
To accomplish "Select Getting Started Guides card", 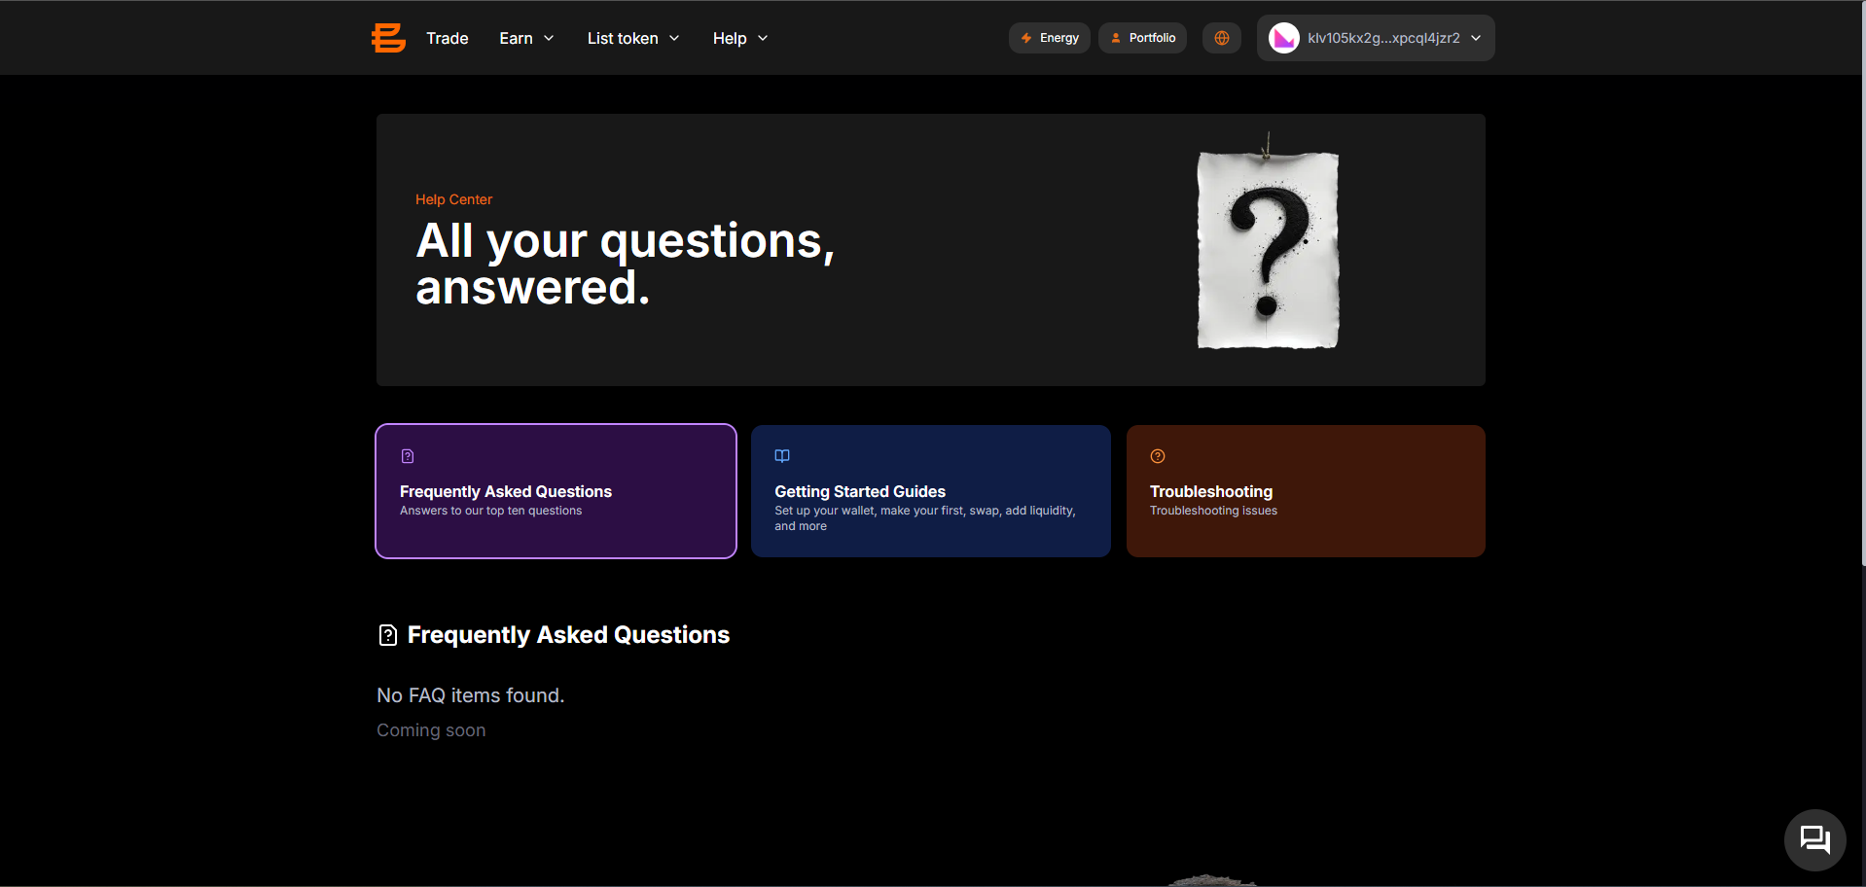I will 931,491.
